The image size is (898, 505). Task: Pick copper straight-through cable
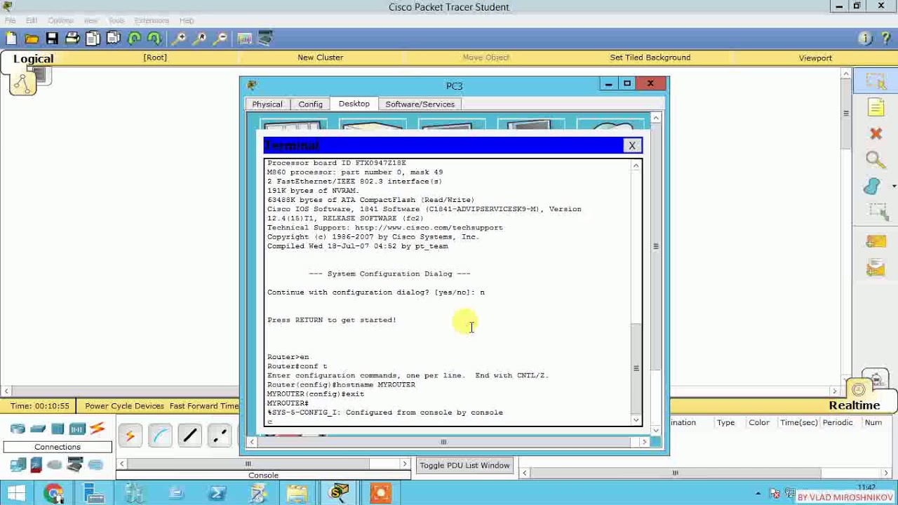point(190,436)
